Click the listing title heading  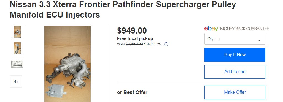123,10
